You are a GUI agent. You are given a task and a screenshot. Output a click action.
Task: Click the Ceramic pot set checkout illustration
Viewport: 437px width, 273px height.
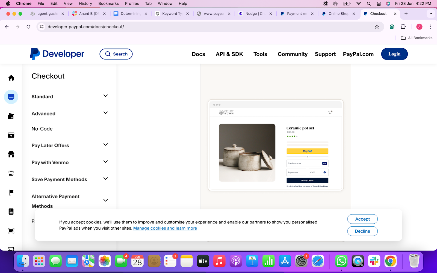[x=276, y=145]
